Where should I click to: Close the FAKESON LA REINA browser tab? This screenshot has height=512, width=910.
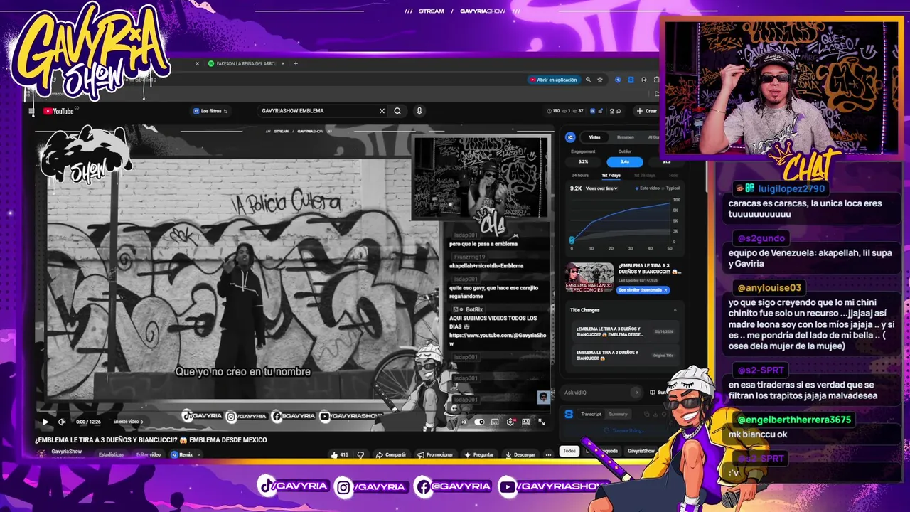click(283, 63)
